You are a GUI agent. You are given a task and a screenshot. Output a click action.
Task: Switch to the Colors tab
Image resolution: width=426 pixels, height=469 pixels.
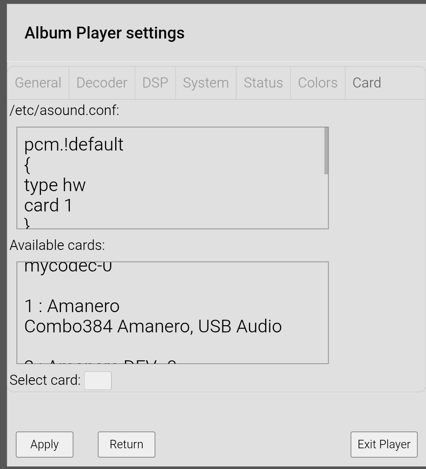click(x=318, y=83)
